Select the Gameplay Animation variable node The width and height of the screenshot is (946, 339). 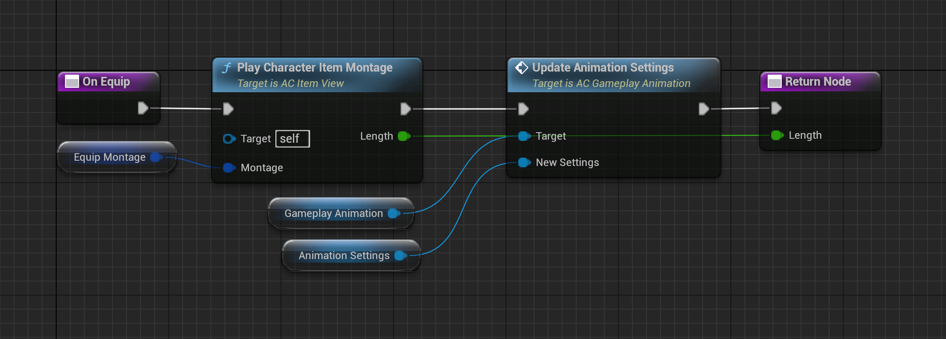[341, 213]
